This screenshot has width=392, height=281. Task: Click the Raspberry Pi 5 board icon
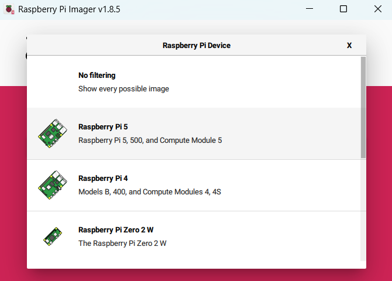coord(53,133)
